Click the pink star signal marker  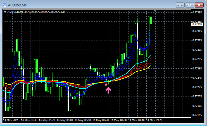pyautogui.click(x=106, y=84)
